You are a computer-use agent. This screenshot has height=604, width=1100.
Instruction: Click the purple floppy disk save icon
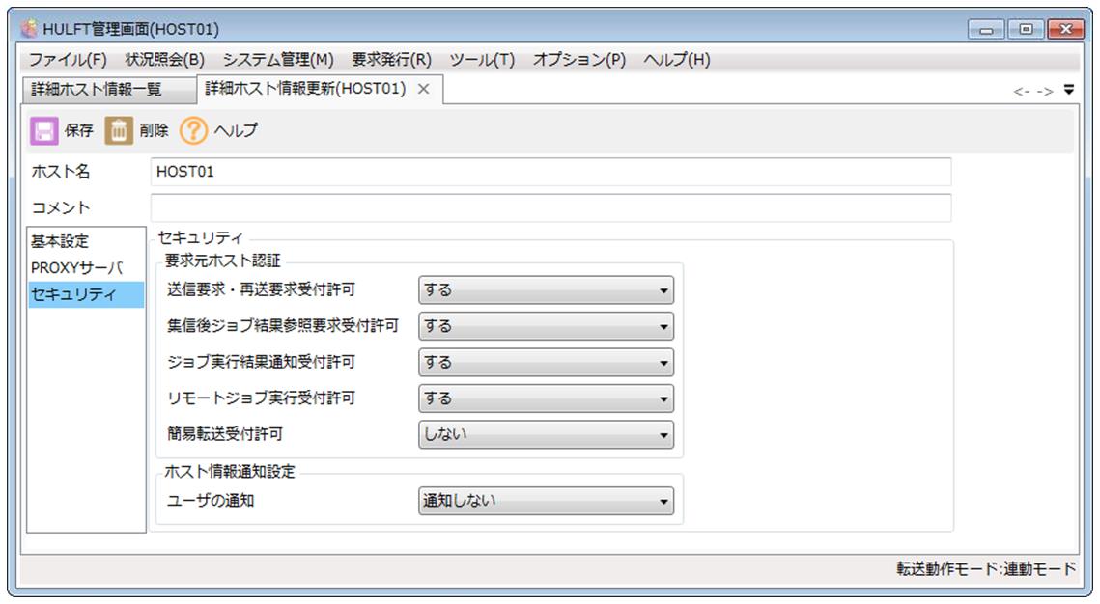click(44, 130)
